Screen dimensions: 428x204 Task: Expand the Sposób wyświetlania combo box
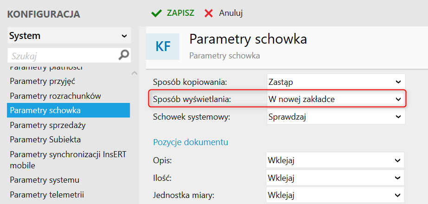point(336,99)
